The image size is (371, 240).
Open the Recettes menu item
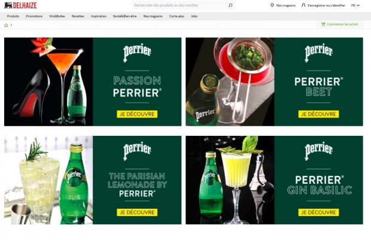point(78,16)
